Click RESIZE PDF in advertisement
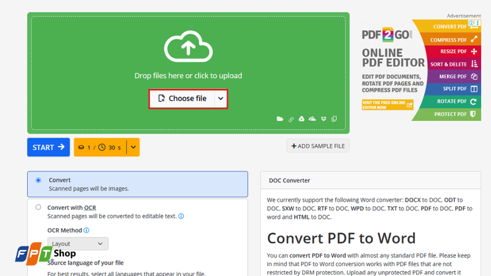This screenshot has height=276, width=491. tap(454, 52)
